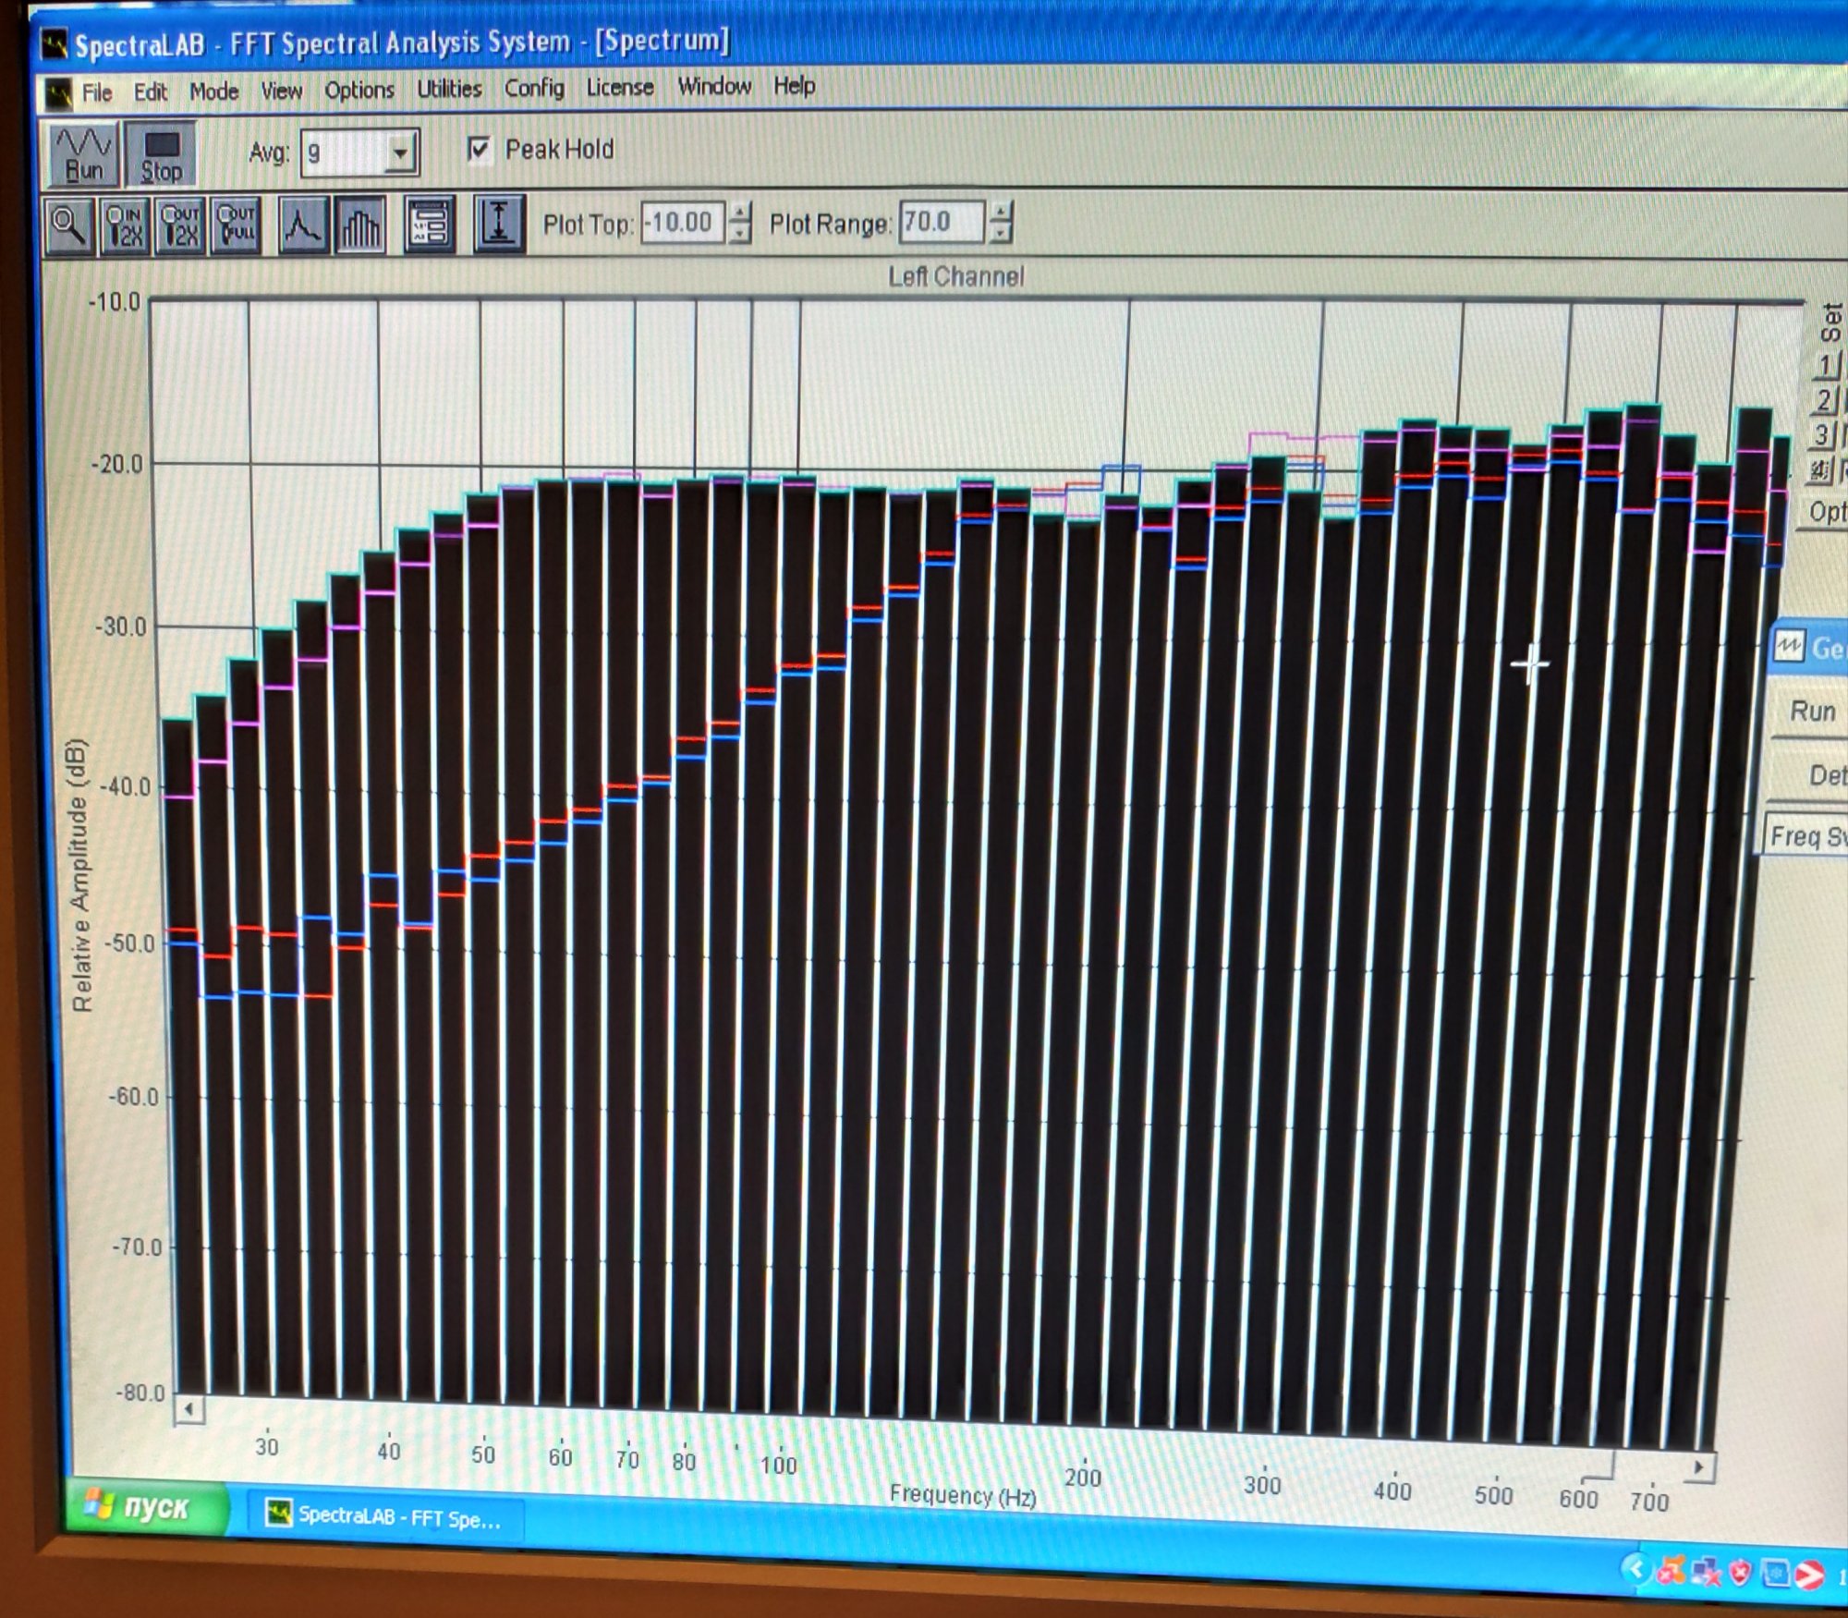Open the disconnected network tray icon

(1705, 1571)
